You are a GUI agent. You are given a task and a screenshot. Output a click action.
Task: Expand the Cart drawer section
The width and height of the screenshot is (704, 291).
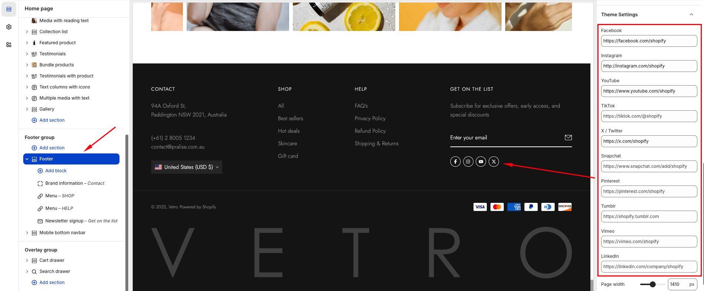[27, 260]
